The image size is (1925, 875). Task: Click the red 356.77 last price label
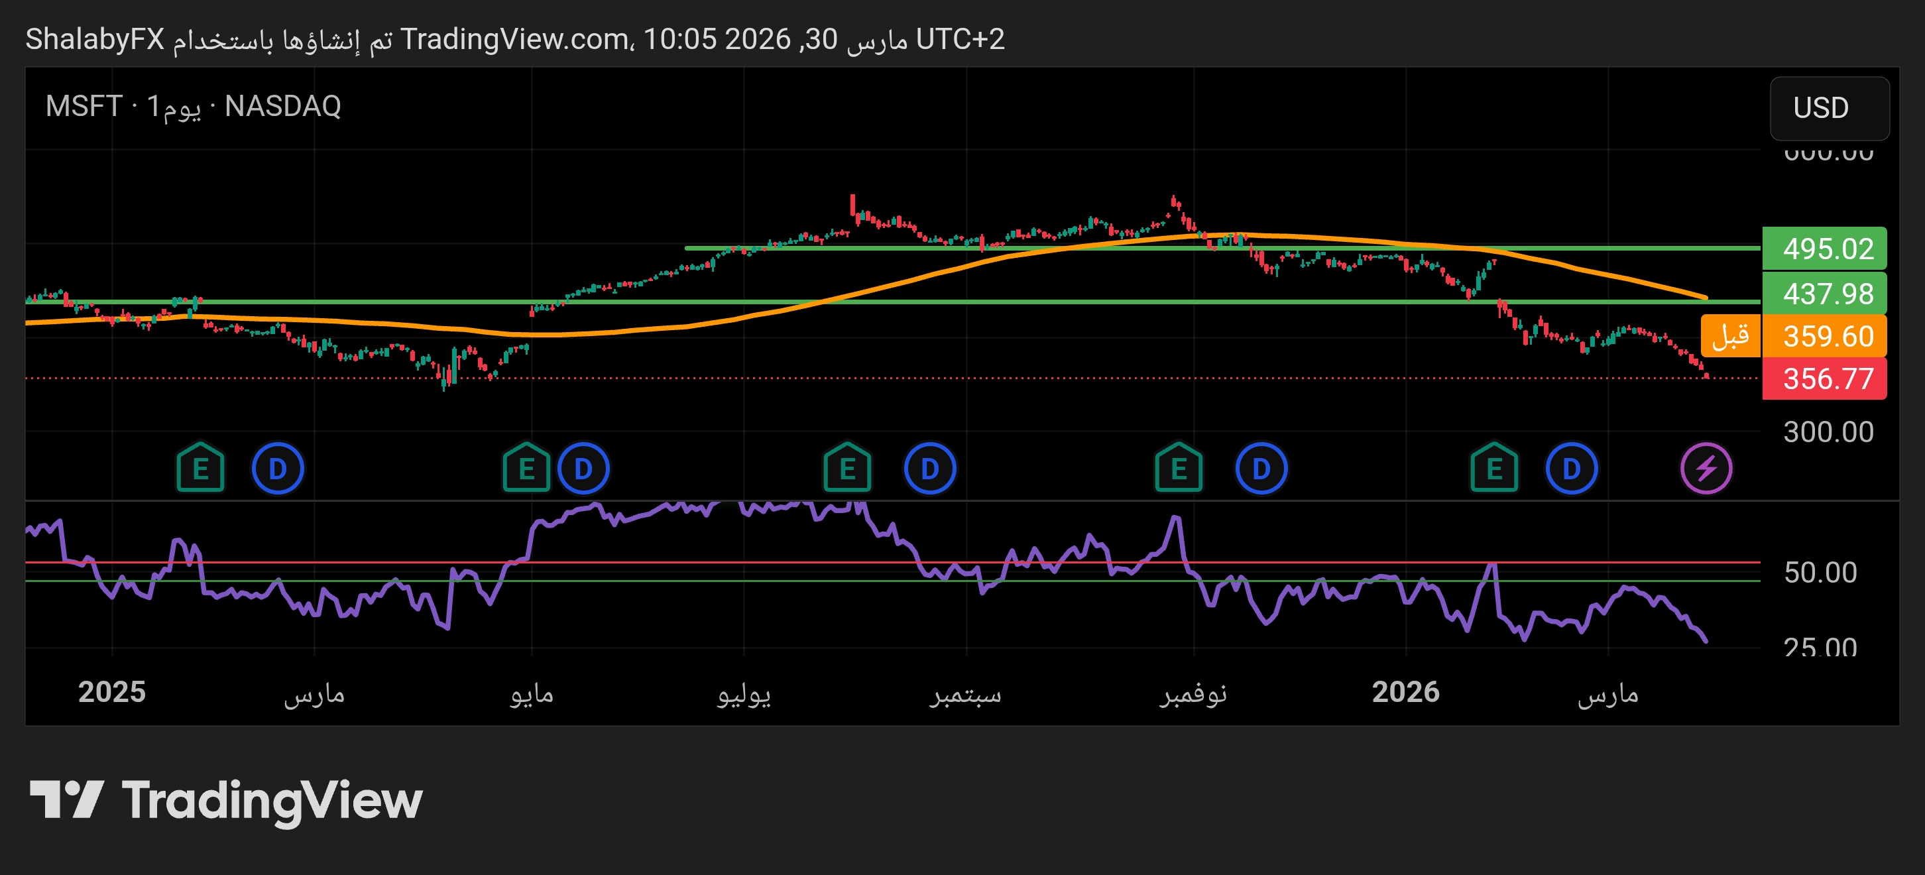pyautogui.click(x=1824, y=379)
